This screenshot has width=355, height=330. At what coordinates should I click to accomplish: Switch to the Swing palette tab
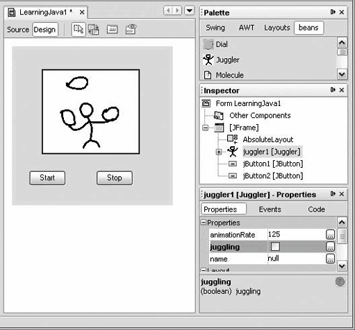[215, 28]
